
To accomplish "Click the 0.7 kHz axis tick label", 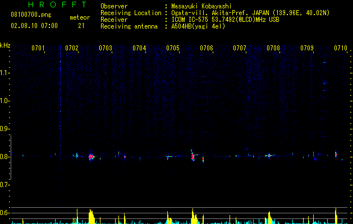I will coord(4,185).
